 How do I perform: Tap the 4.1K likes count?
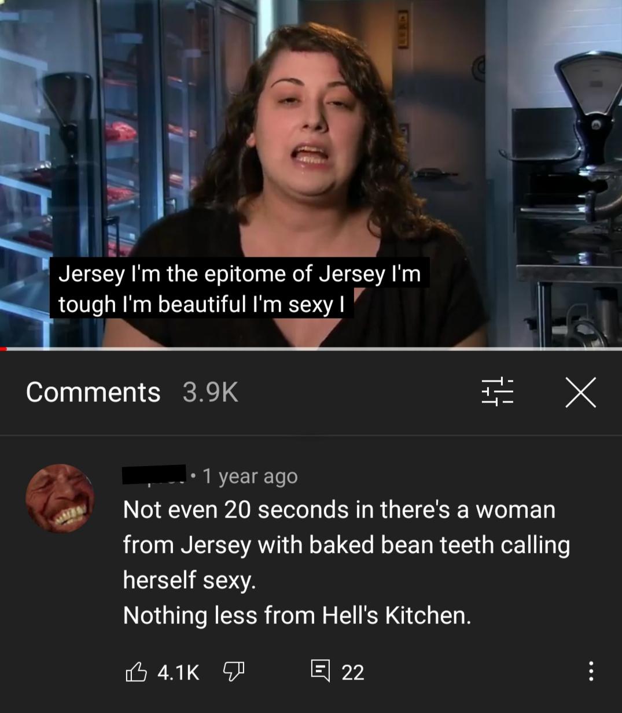(178, 672)
